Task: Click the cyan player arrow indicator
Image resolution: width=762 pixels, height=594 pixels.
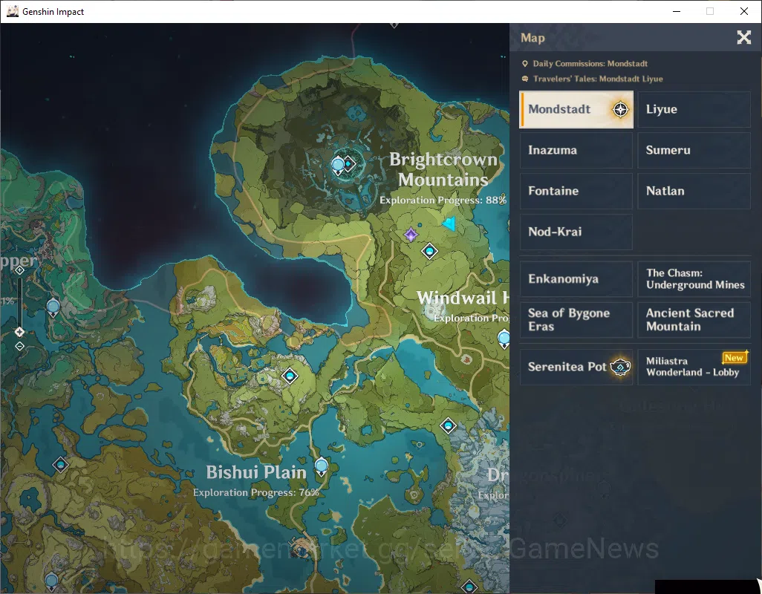Action: point(449,223)
